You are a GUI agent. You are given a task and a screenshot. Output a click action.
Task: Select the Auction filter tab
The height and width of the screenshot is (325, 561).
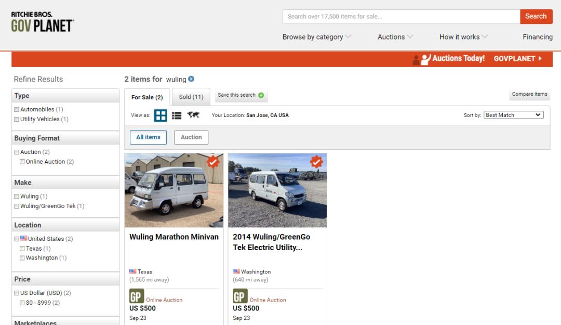pos(191,137)
